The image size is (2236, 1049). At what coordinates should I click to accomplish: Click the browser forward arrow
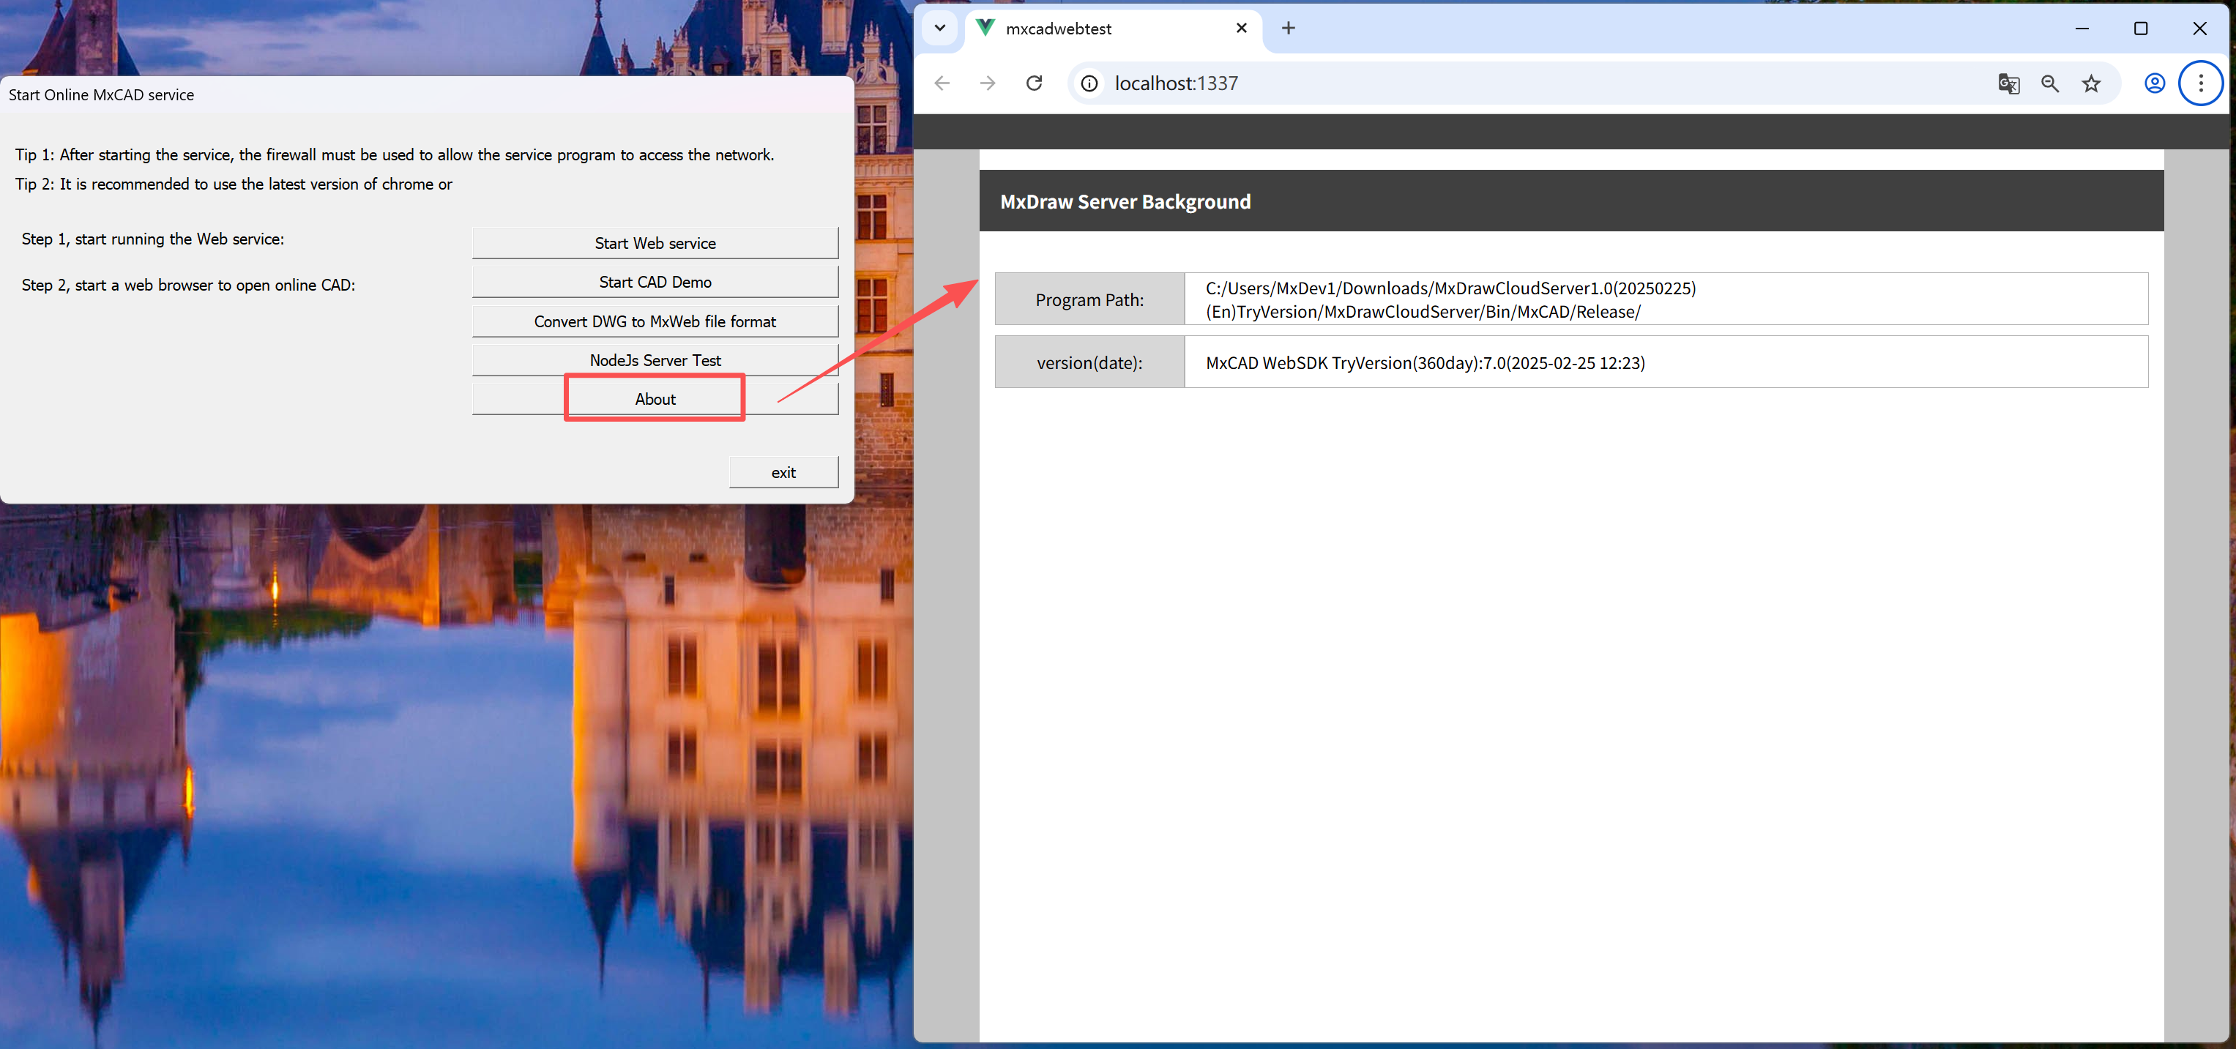point(988,83)
